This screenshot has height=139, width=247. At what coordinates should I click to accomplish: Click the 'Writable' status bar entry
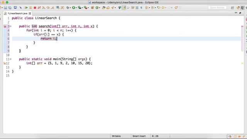pos(116,136)
